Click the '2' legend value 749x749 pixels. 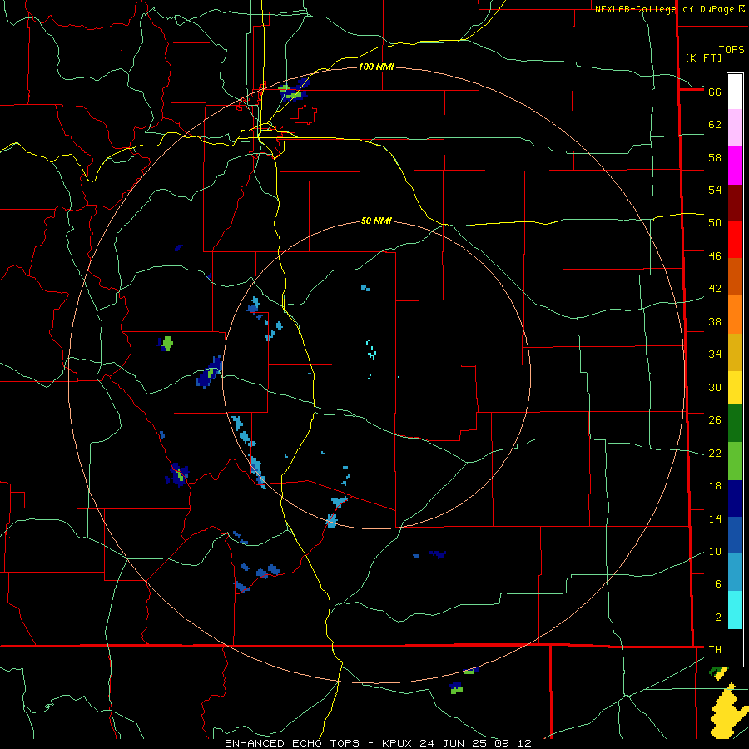tap(718, 618)
